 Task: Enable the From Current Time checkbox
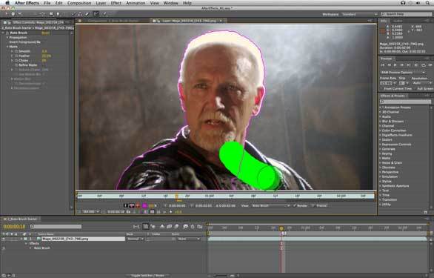[x=382, y=89]
